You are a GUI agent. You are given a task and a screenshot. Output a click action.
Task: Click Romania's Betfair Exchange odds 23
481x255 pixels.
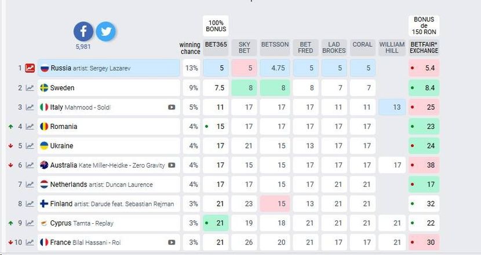(x=424, y=126)
